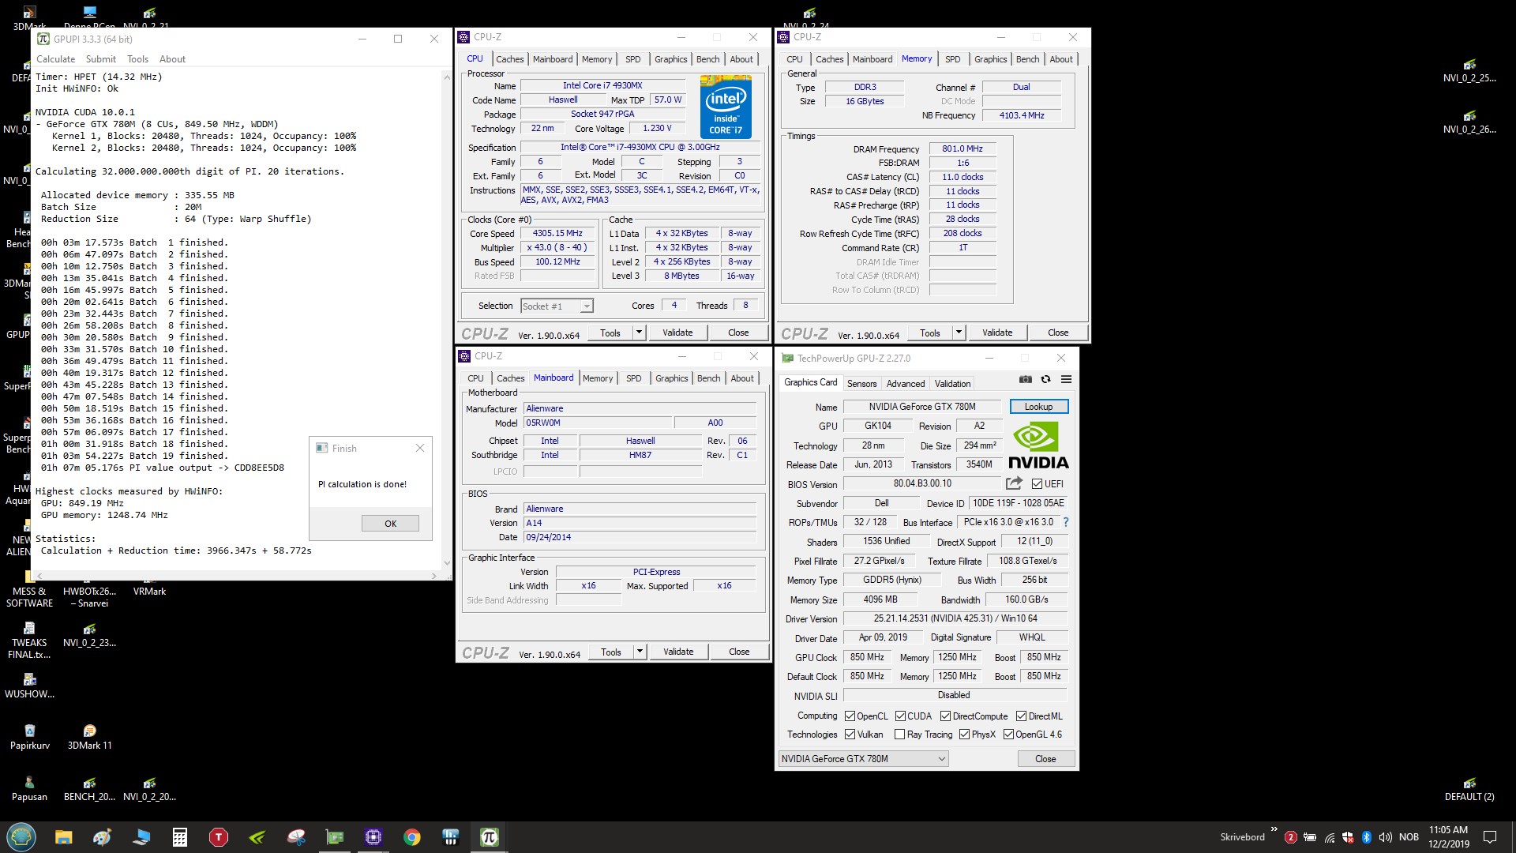
Task: Click the Bus Interface question mark icon
Action: (1066, 522)
